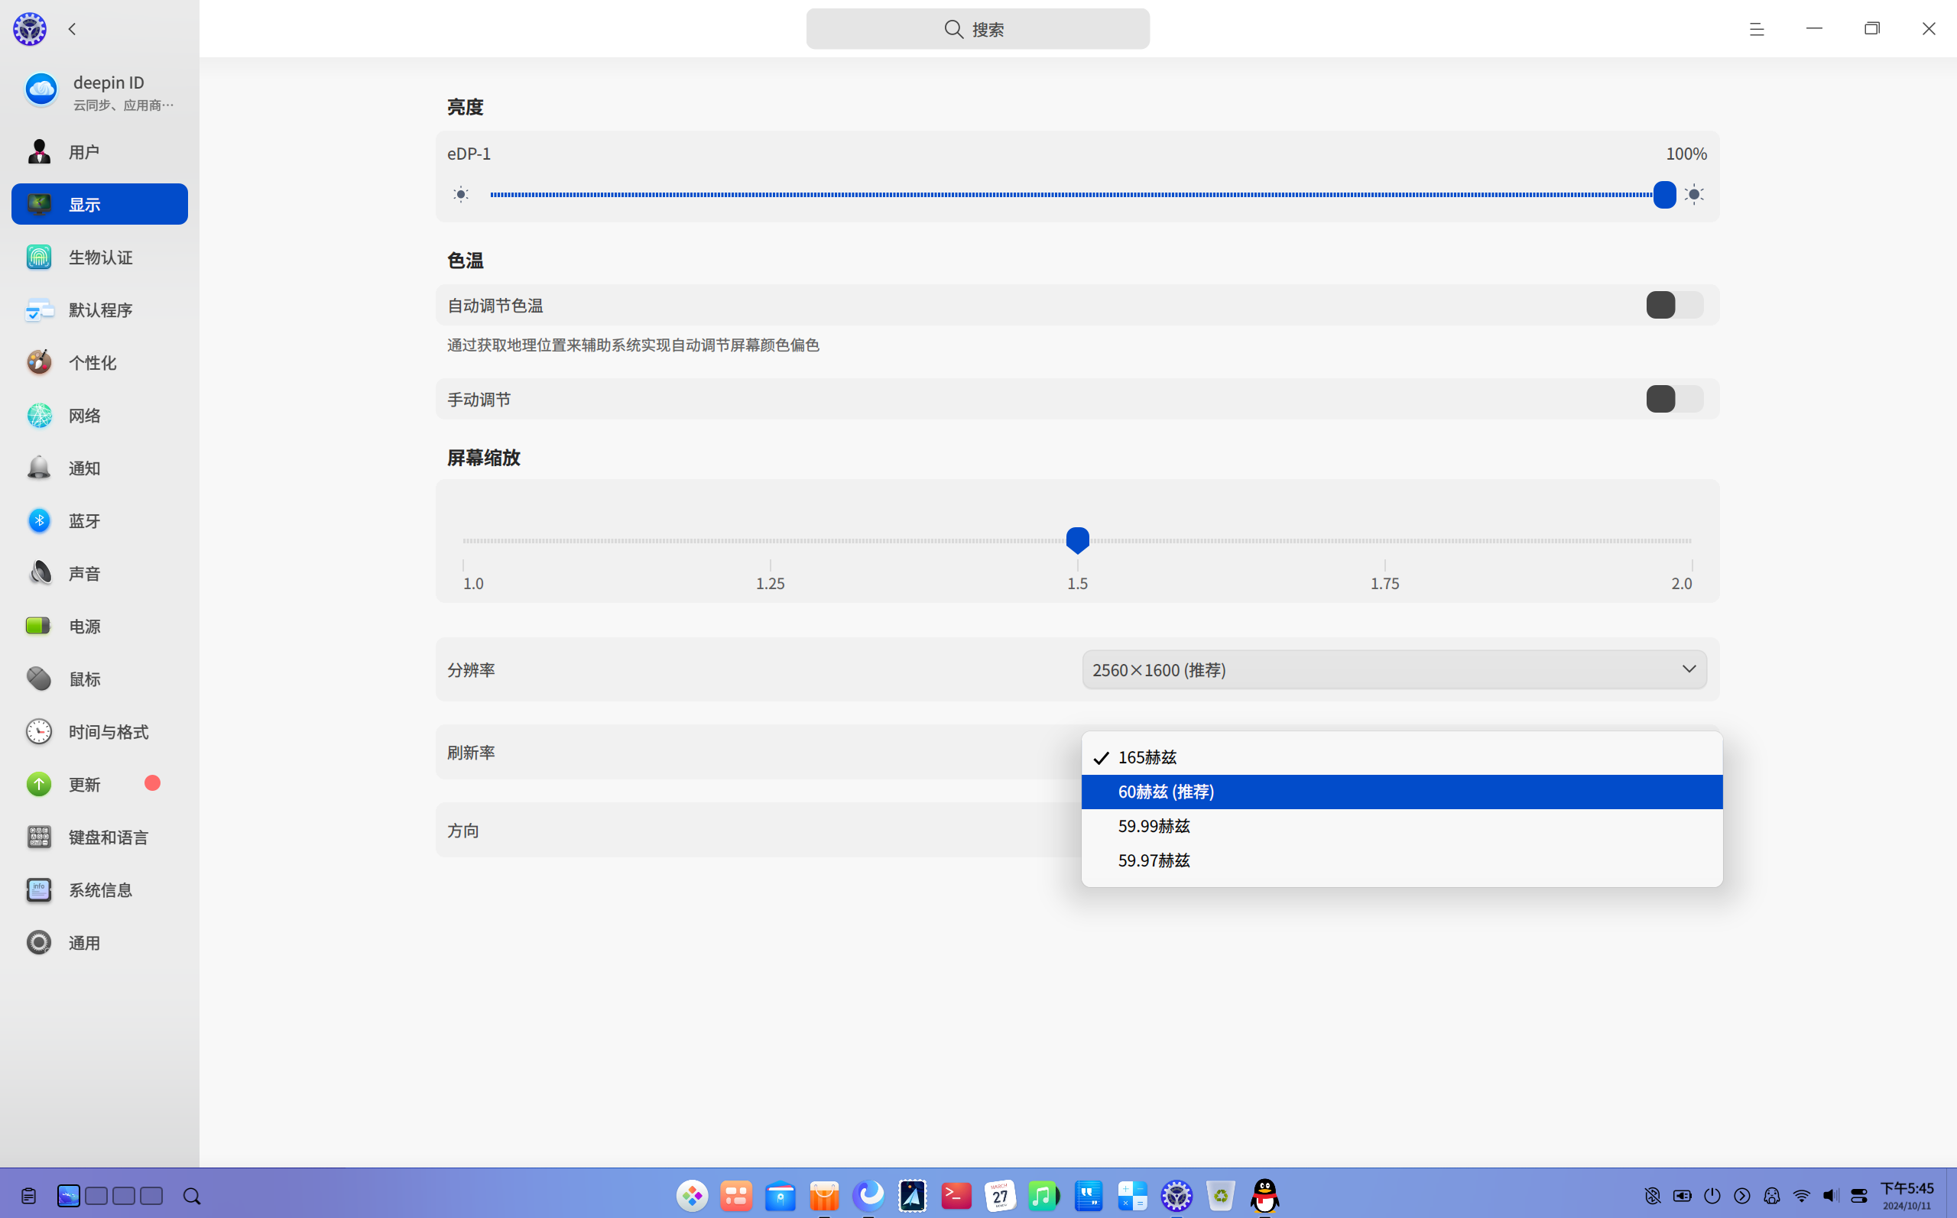Toggle the 手动调节 color temperature switch
1957x1218 pixels.
[1674, 399]
